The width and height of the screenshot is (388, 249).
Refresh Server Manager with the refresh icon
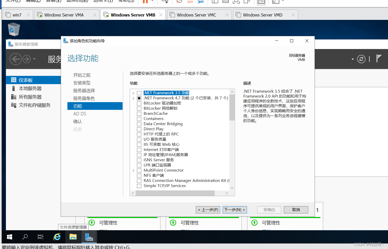[x=361, y=59]
